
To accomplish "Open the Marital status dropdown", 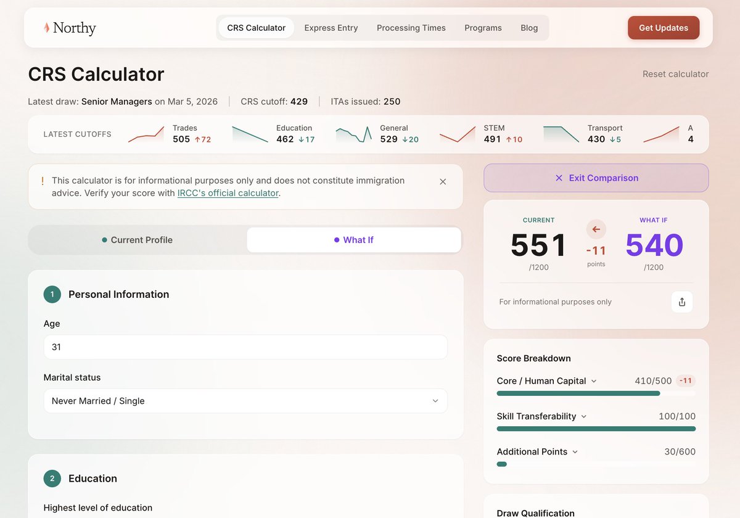I will [x=245, y=401].
